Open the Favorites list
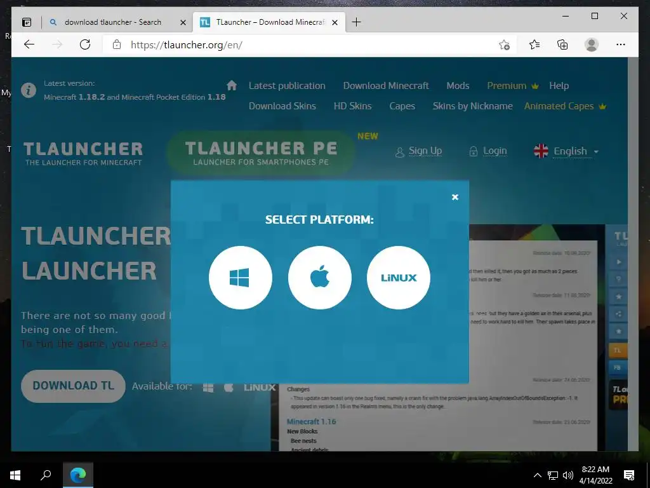The height and width of the screenshot is (488, 650). pos(534,44)
